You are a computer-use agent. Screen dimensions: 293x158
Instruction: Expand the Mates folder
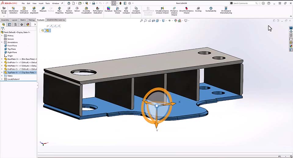[2, 76]
